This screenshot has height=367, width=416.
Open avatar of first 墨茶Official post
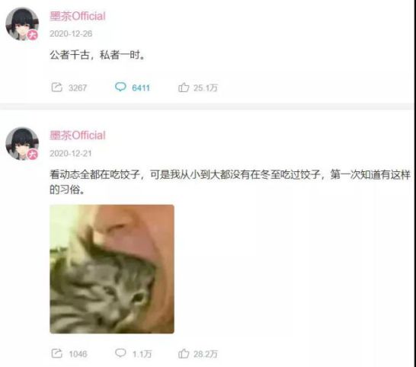tap(22, 24)
